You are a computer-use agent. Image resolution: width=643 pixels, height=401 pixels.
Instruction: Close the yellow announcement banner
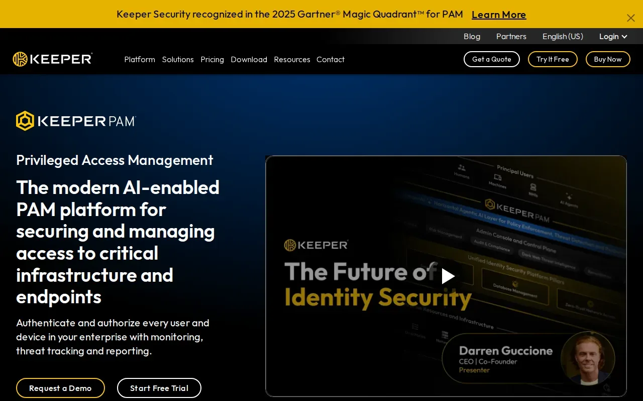pyautogui.click(x=630, y=18)
